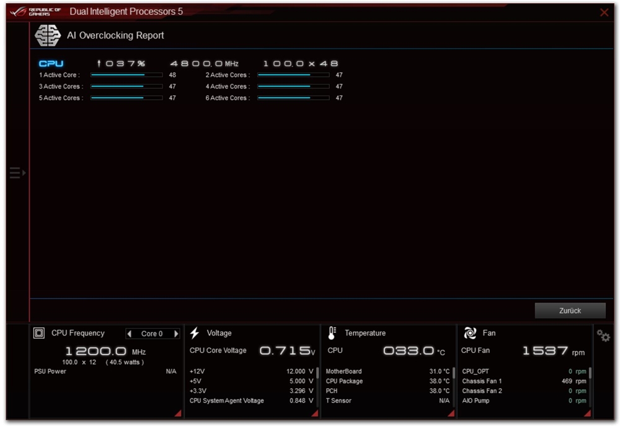Click the AIO Pump row
Viewport: 620px width, 426px height.
coord(524,401)
